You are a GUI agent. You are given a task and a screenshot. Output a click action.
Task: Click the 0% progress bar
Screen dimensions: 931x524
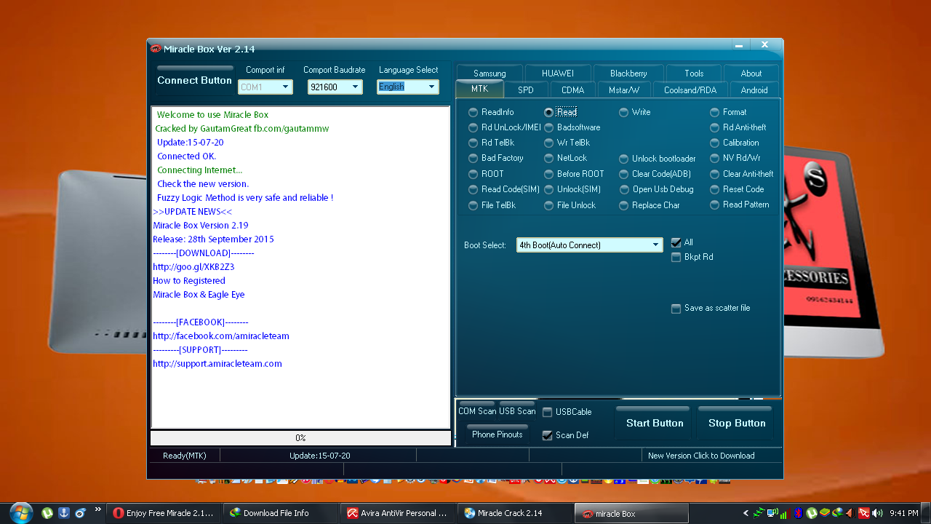click(x=300, y=438)
